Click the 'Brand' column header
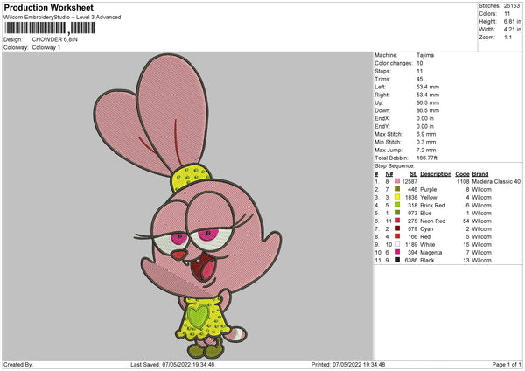This screenshot has height=371, width=525. pos(480,174)
